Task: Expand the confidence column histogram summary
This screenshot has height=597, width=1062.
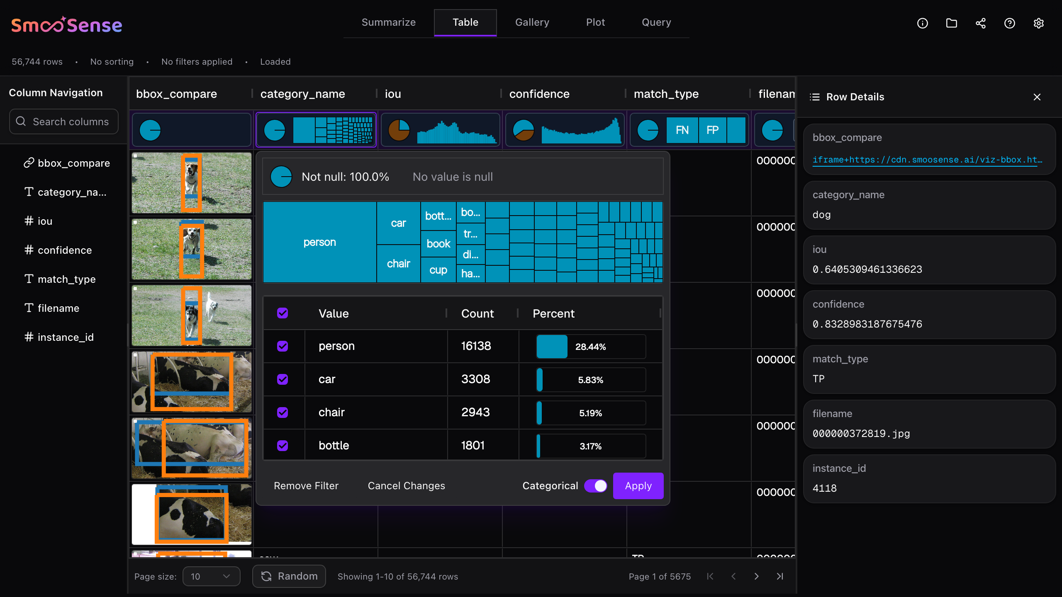Action: click(581, 130)
